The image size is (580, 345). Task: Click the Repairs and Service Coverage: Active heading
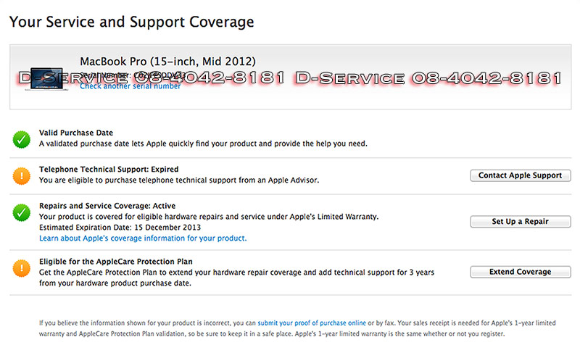pyautogui.click(x=107, y=206)
